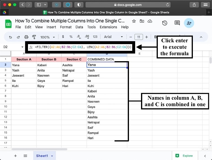Click the horizontal scrollbar thumb
Screen dimensions: 212x160
click(39, 149)
